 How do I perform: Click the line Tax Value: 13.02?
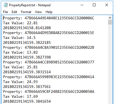click(x=20, y=52)
